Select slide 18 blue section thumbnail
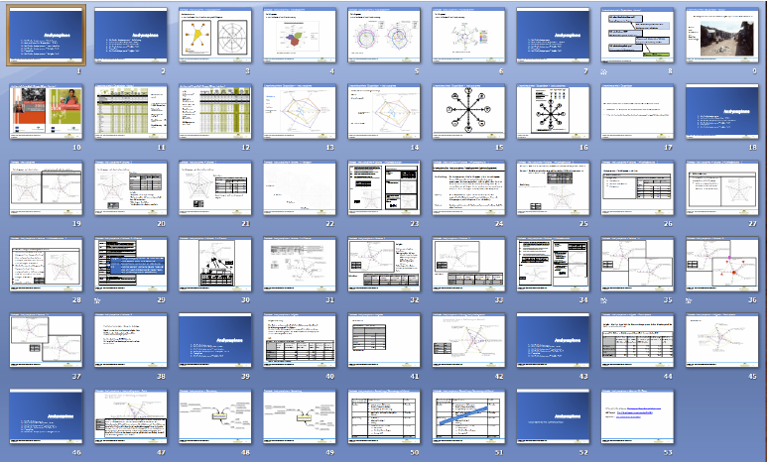769x462 pixels. coord(722,112)
